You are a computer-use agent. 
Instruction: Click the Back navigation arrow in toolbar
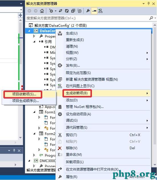(29, 11)
